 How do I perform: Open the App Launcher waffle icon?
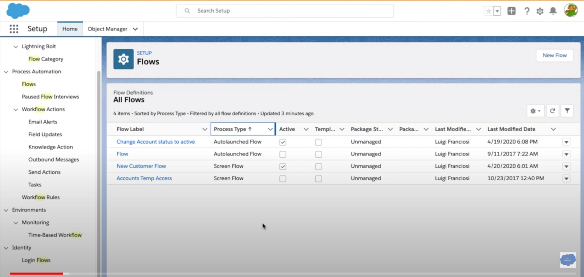[x=13, y=29]
